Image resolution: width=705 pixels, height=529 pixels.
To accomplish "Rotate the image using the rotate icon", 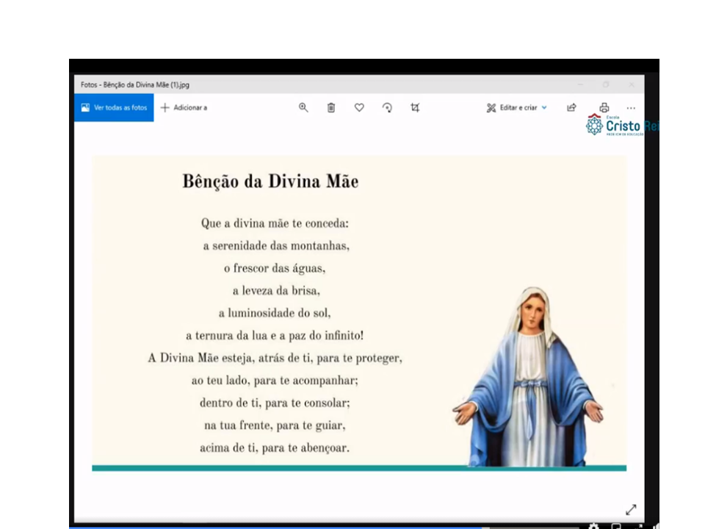I will point(387,107).
